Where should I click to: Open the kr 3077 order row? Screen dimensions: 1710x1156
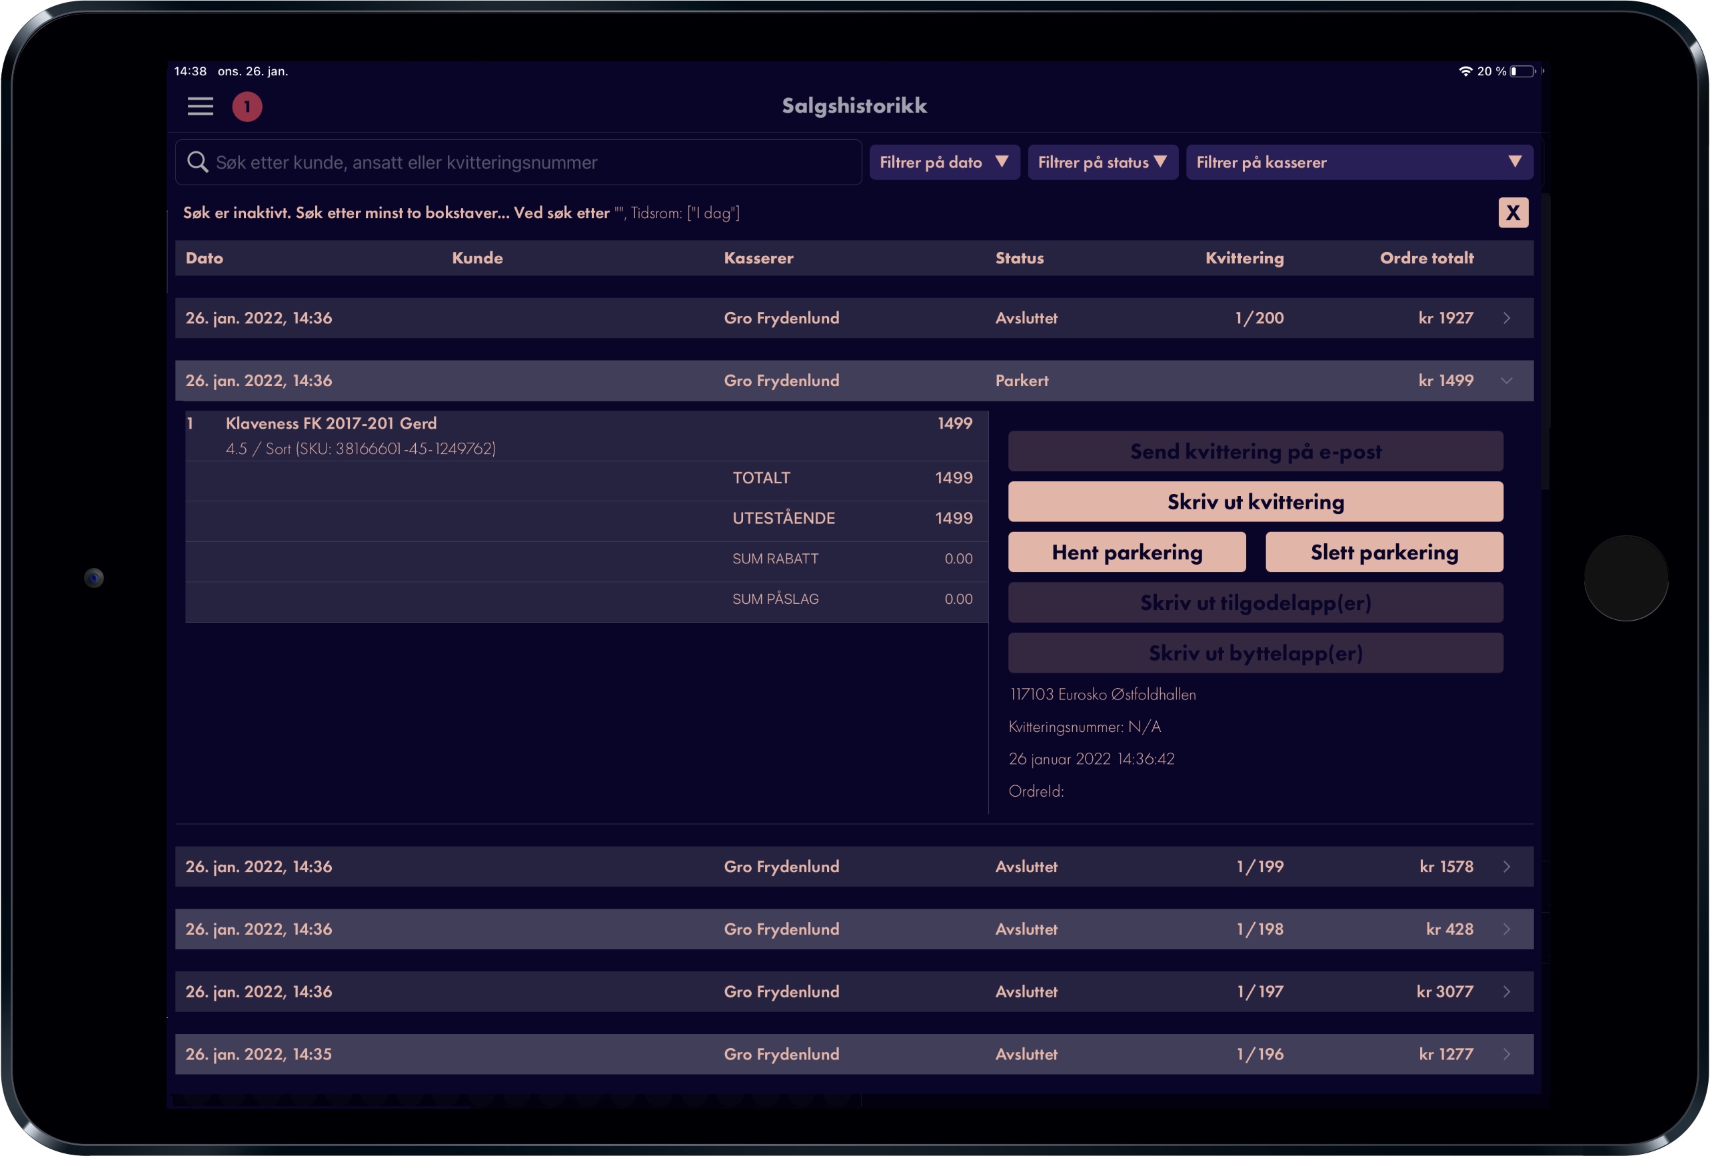click(x=854, y=992)
